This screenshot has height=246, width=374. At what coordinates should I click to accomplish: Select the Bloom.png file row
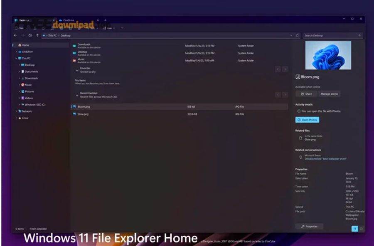(180, 107)
